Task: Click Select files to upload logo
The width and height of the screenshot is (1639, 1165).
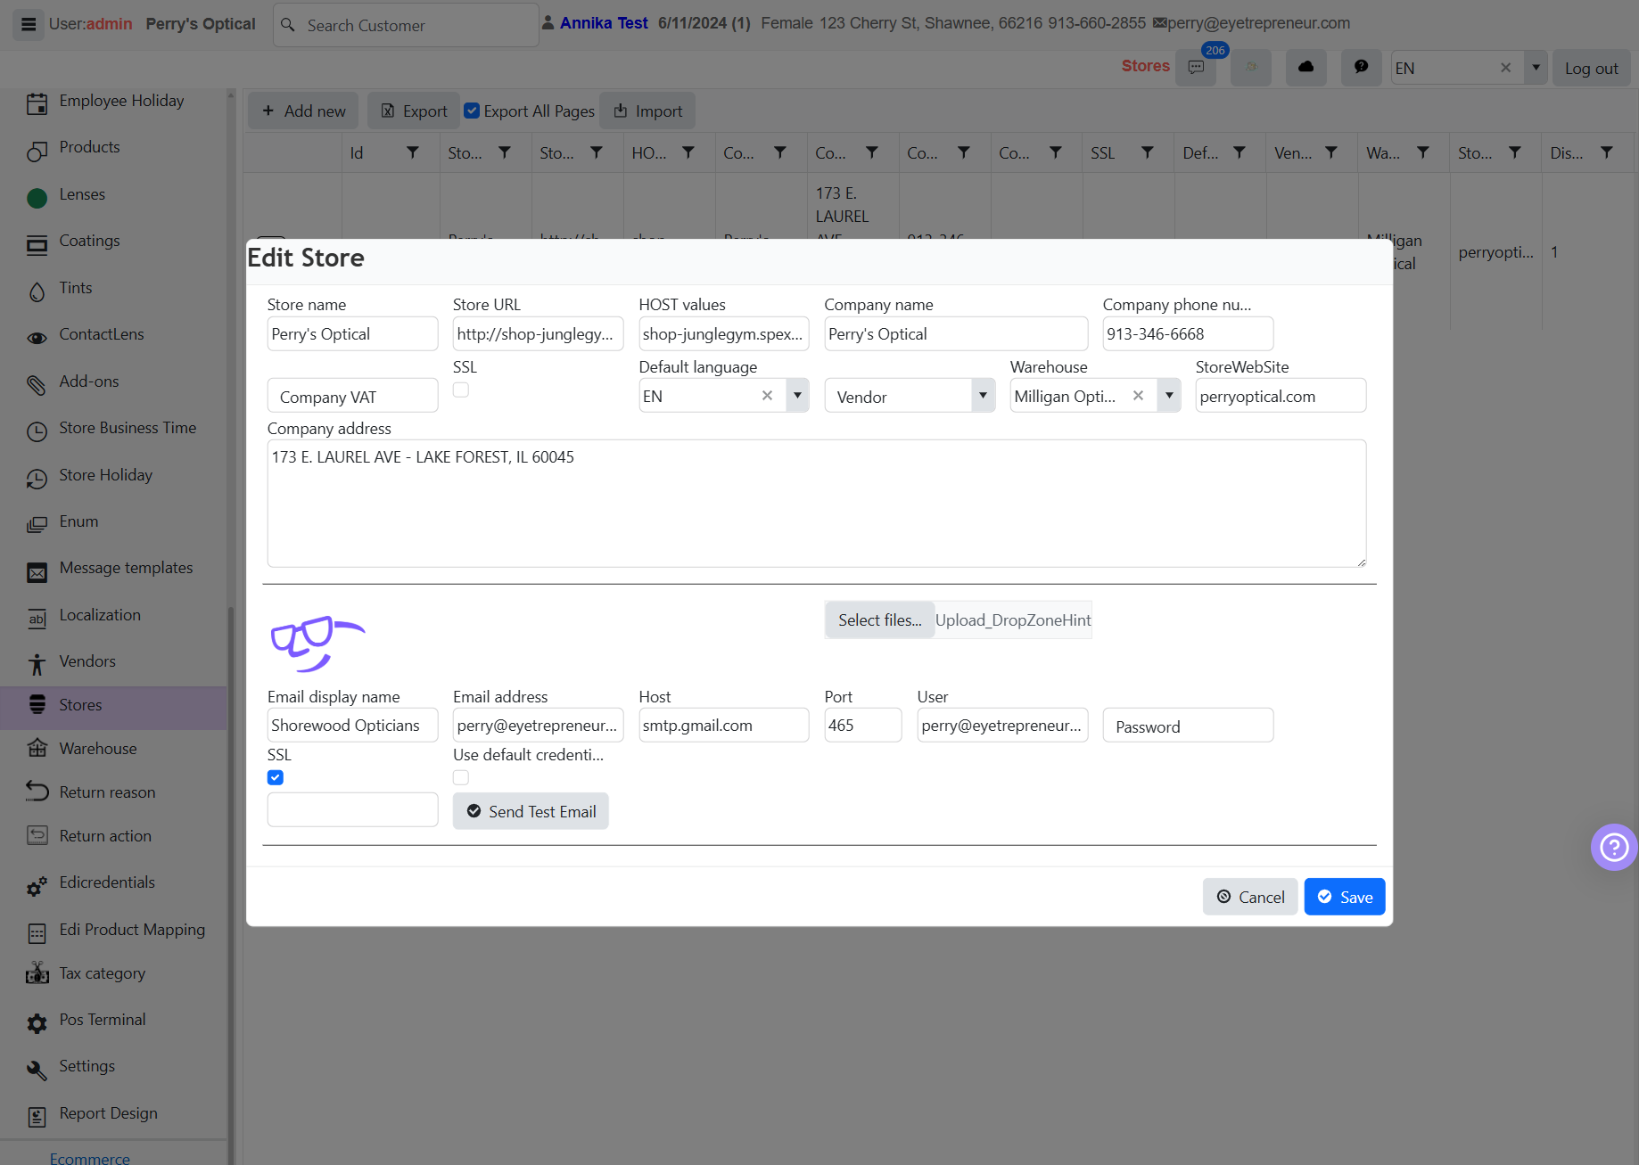Action: point(879,619)
